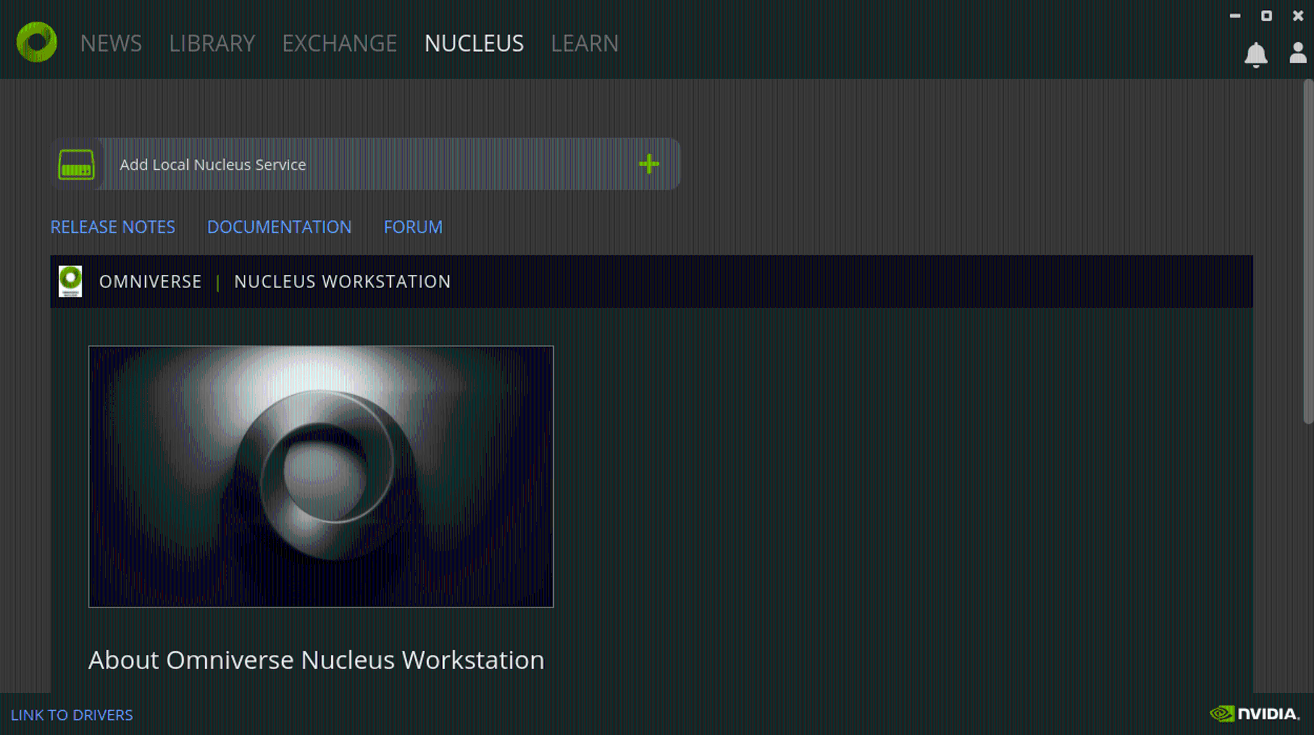Click the green plus to add Nucleus service
The image size is (1314, 735).
(x=649, y=164)
